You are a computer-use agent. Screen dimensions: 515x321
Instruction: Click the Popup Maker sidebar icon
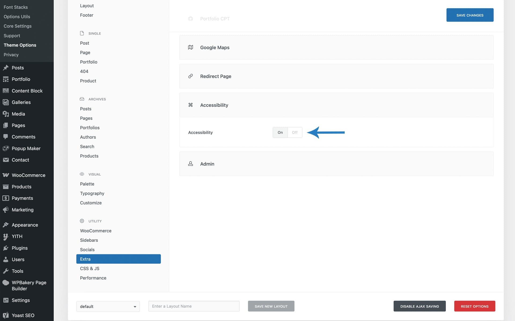[6, 148]
